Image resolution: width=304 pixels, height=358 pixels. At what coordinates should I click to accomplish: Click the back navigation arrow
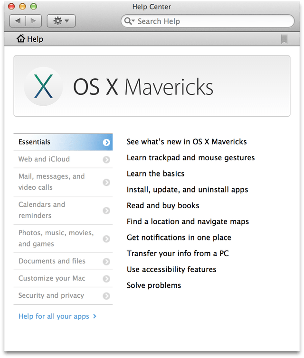(18, 21)
